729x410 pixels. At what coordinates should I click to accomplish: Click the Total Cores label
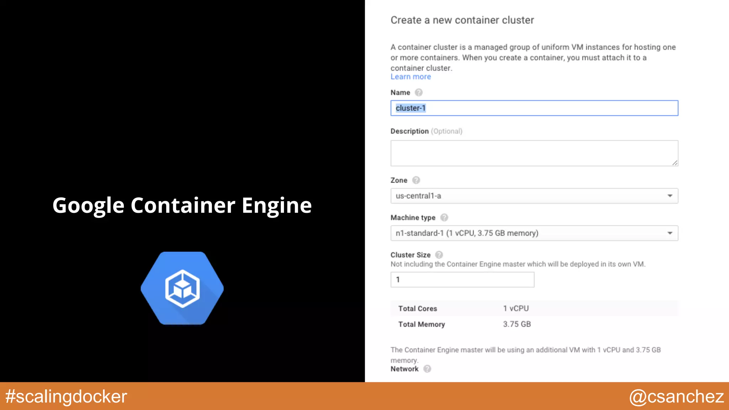click(418, 309)
